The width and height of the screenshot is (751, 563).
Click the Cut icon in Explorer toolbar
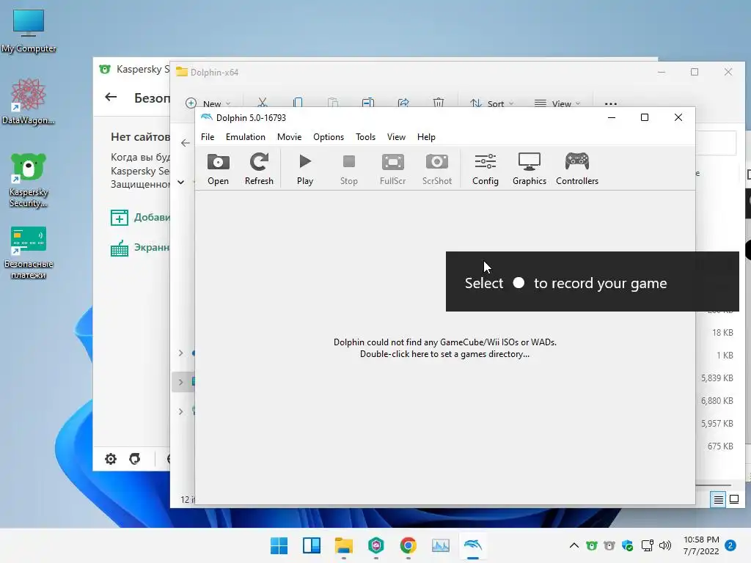point(262,103)
